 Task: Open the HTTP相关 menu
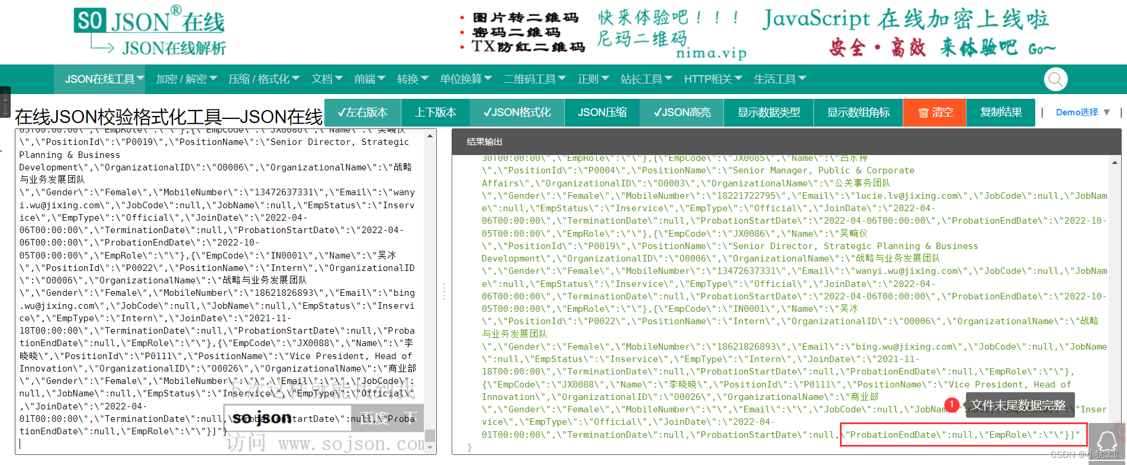coord(713,79)
